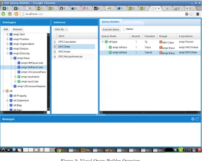Select DRCOther instance row

[74, 47]
